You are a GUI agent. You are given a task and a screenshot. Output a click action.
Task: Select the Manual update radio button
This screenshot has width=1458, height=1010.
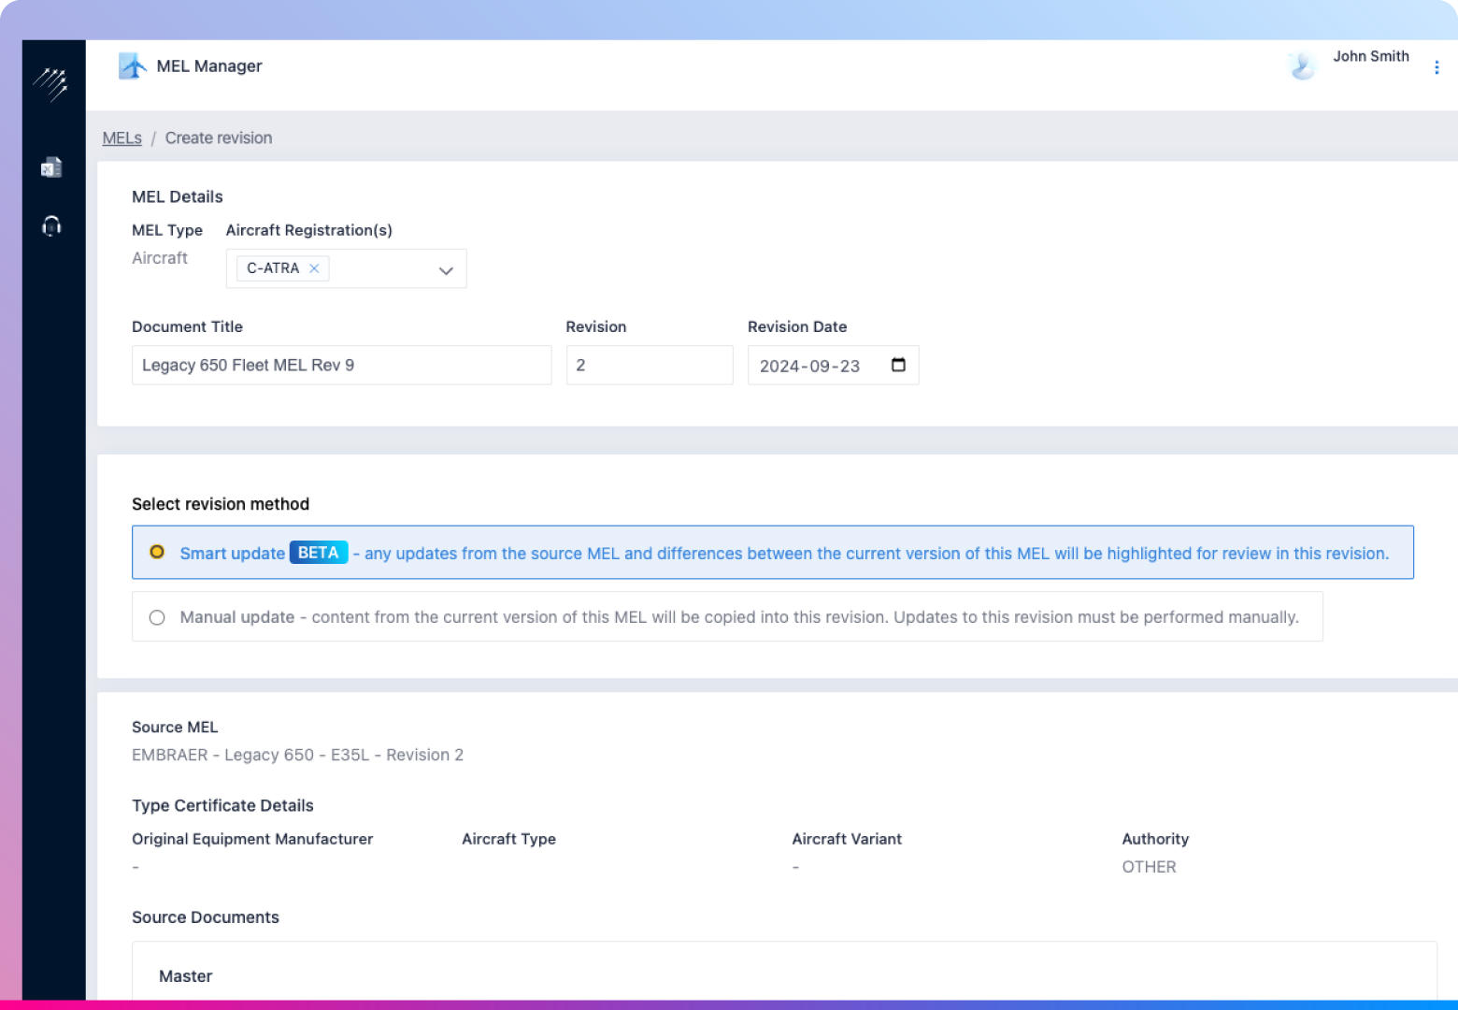point(157,617)
